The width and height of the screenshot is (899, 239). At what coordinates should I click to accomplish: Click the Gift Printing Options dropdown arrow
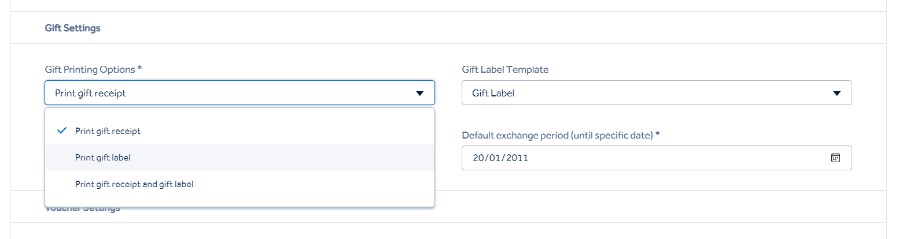point(420,93)
